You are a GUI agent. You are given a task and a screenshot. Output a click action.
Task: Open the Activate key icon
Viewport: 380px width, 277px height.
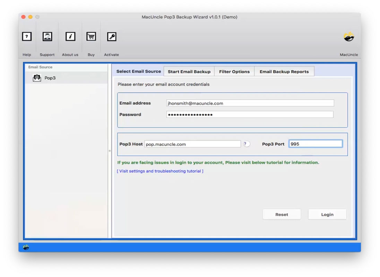pyautogui.click(x=111, y=36)
